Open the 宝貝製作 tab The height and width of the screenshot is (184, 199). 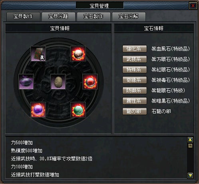pos(23,16)
